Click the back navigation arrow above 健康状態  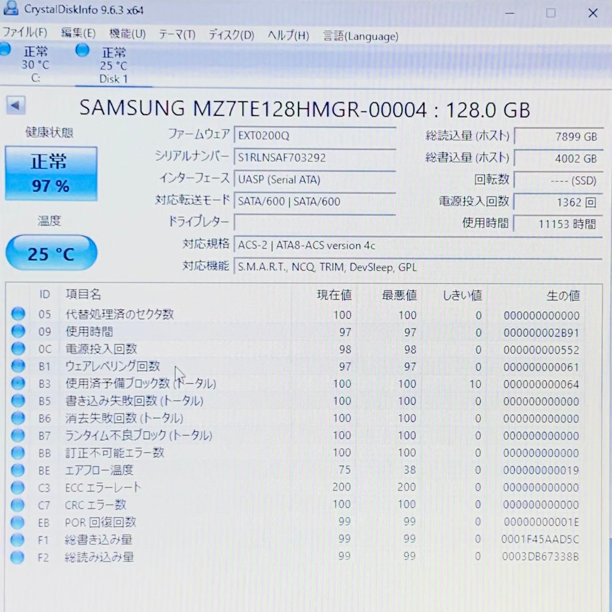15,105
